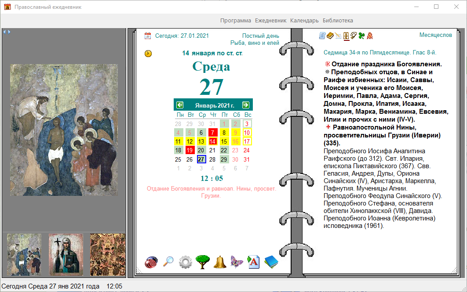The height and width of the screenshot is (292, 467).
Task: Select January 15 in the calendar
Action: coord(224,141)
